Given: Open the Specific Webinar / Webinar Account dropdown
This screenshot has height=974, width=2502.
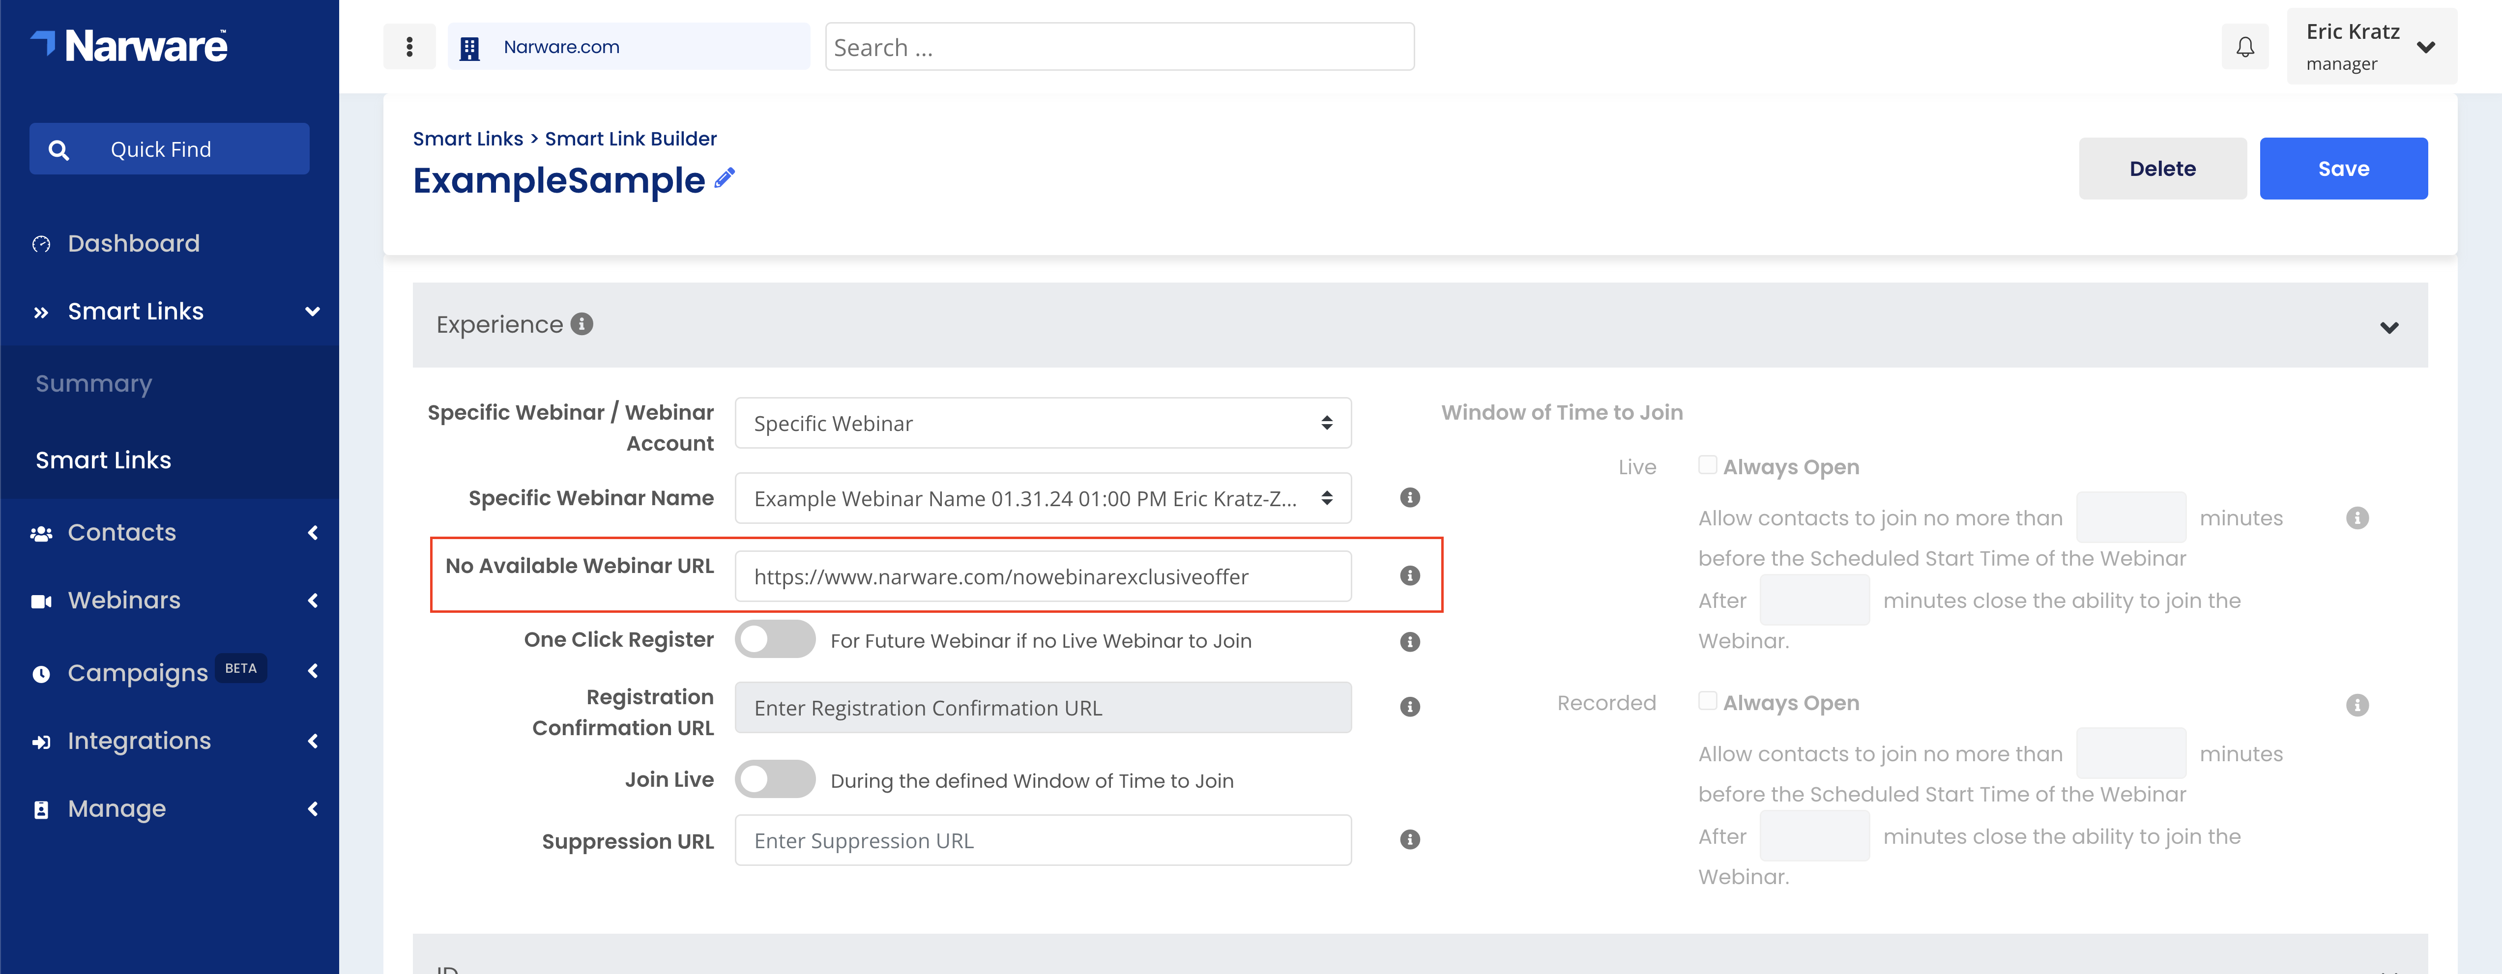Looking at the screenshot, I should (1042, 424).
